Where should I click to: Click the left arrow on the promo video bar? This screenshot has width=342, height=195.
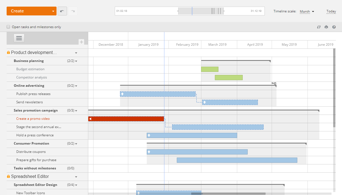coord(90,119)
